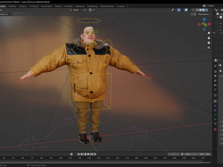Viewport: 223px width, 167px height.
Task: Open the properties editor type dropdown
Action: point(216,60)
